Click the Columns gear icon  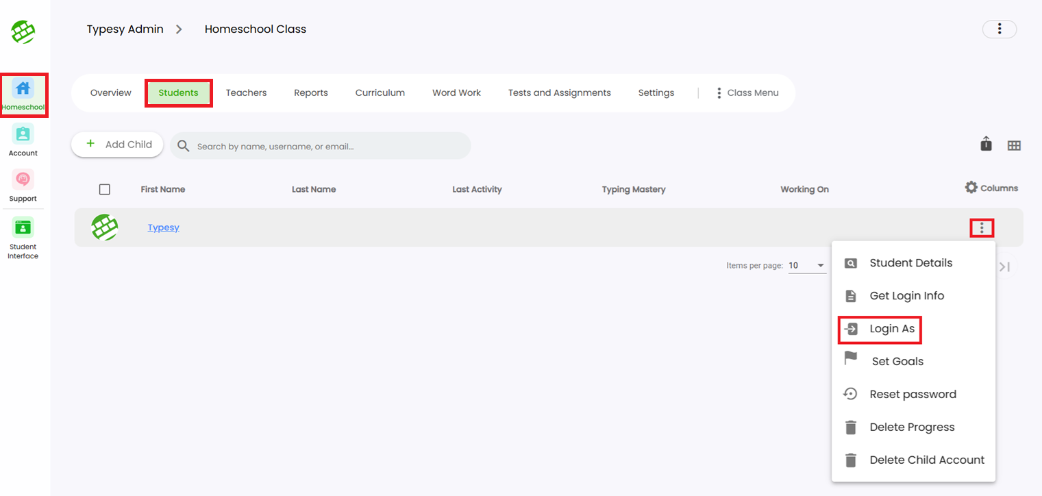click(x=971, y=187)
